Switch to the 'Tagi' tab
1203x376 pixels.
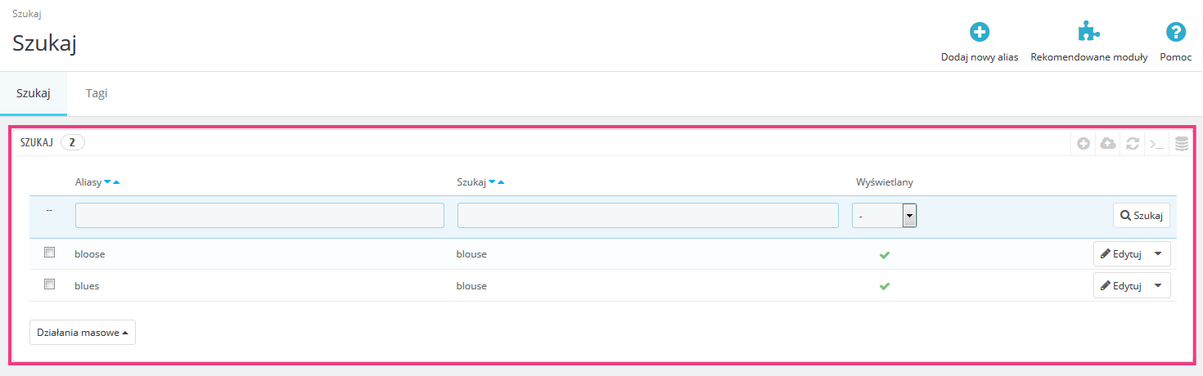click(x=97, y=93)
